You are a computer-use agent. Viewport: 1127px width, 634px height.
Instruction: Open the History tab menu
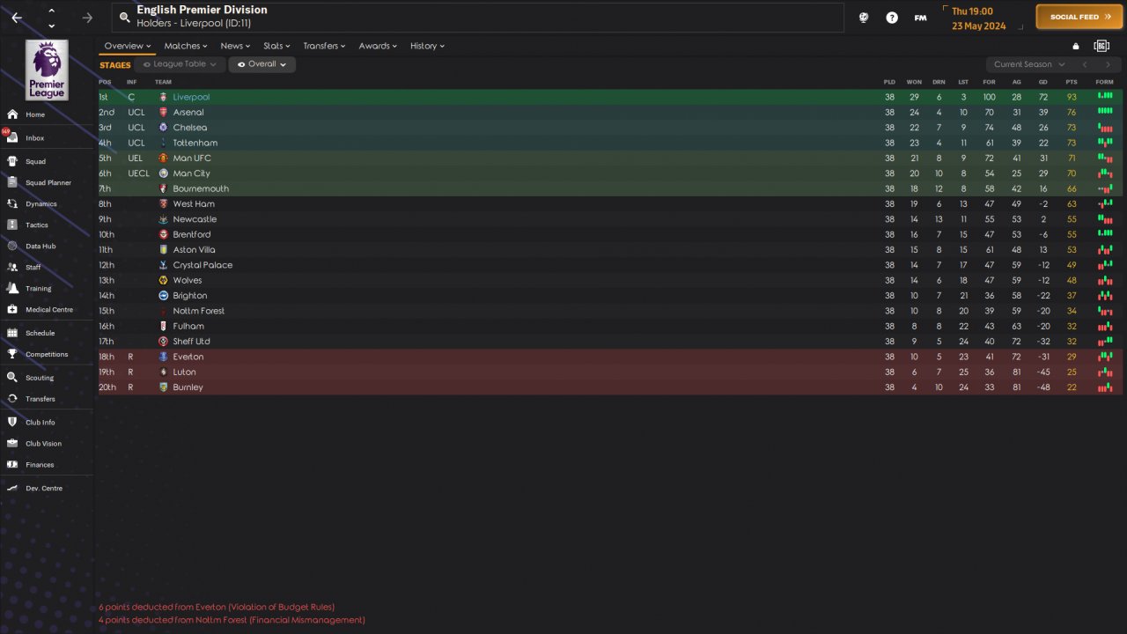pyautogui.click(x=427, y=46)
